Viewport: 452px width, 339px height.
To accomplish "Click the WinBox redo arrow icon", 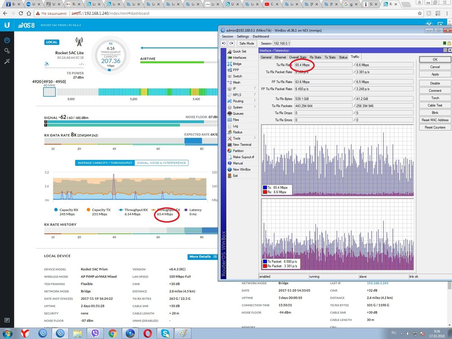I will [231, 43].
